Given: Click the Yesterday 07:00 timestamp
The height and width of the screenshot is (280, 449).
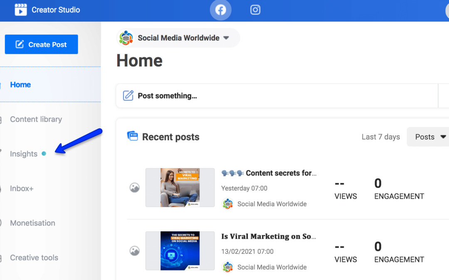Looking at the screenshot, I should coord(244,188).
